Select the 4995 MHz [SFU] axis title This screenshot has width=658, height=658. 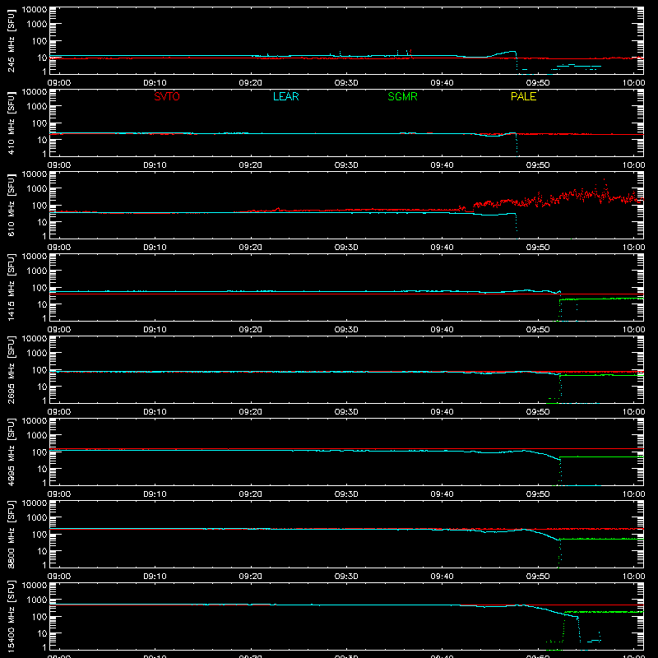pos(11,452)
